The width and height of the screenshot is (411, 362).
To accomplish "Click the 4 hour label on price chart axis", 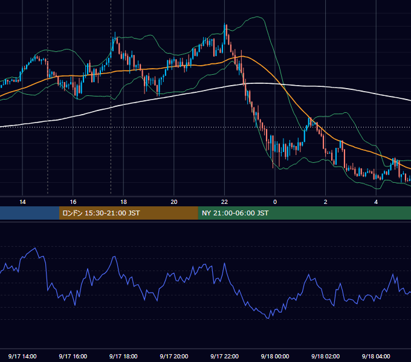I will tap(376, 202).
